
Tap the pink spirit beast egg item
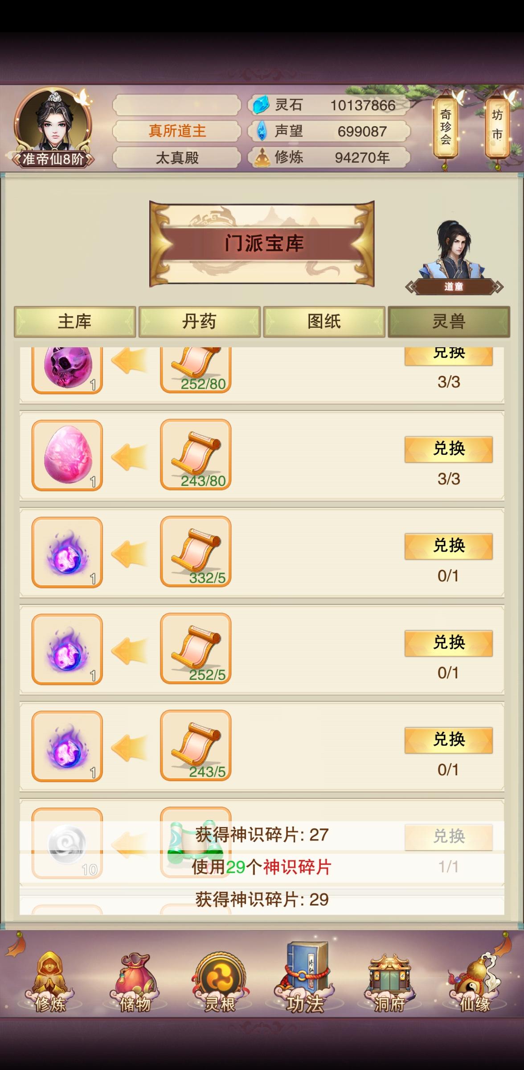click(x=67, y=455)
